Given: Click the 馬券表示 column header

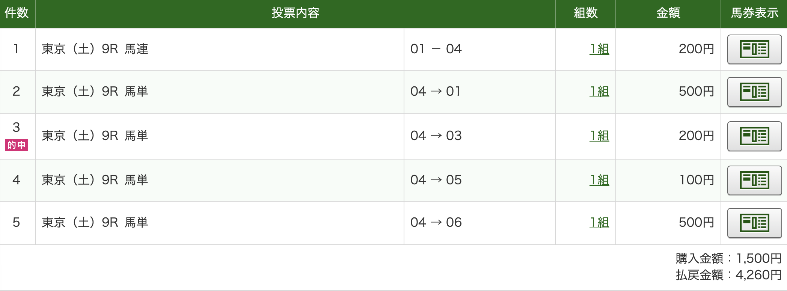Looking at the screenshot, I should 754,13.
